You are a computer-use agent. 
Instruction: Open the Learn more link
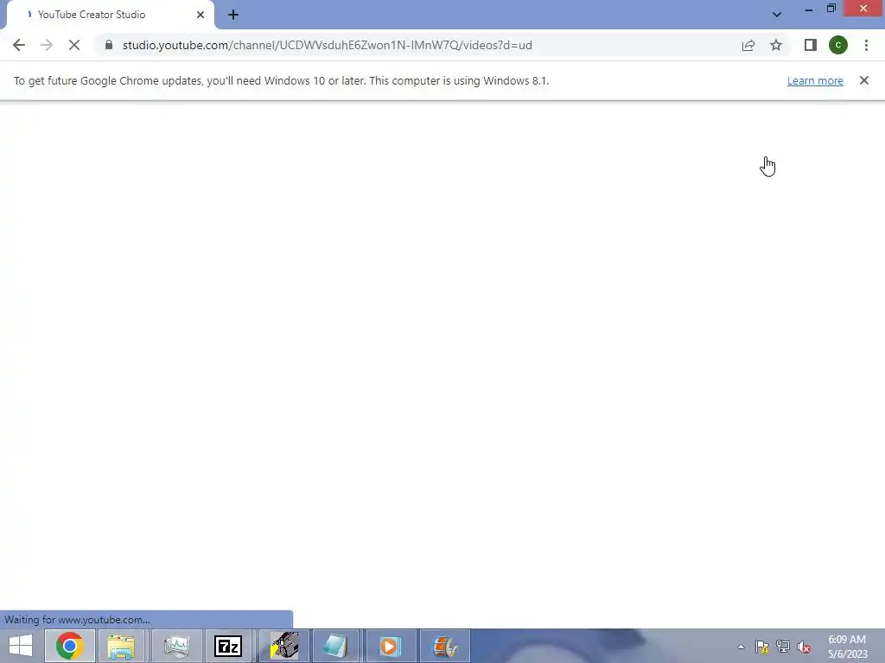coord(815,80)
